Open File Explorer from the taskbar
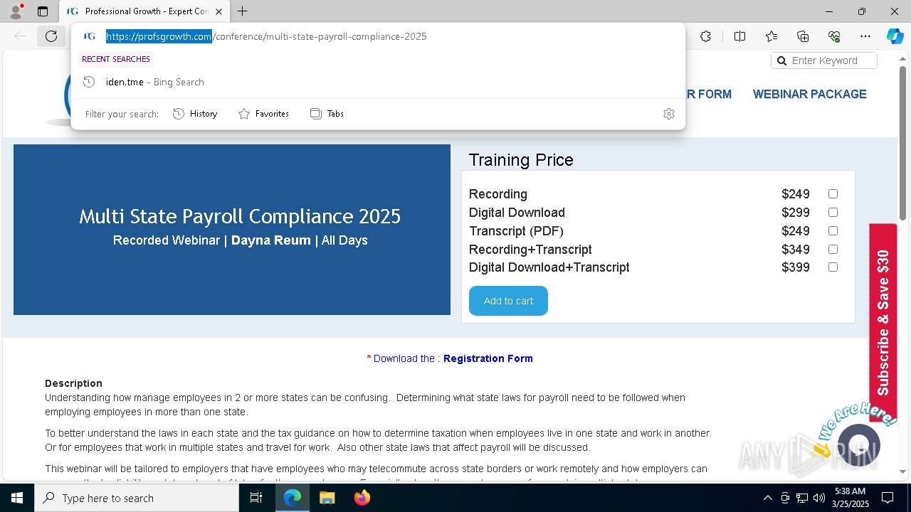911x512 pixels. (327, 498)
